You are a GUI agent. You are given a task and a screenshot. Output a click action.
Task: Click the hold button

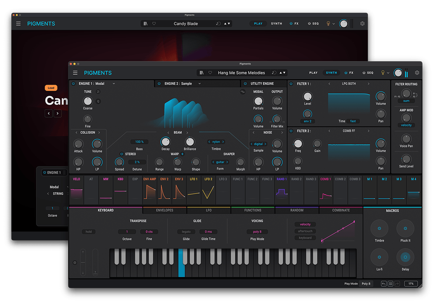pos(89,232)
